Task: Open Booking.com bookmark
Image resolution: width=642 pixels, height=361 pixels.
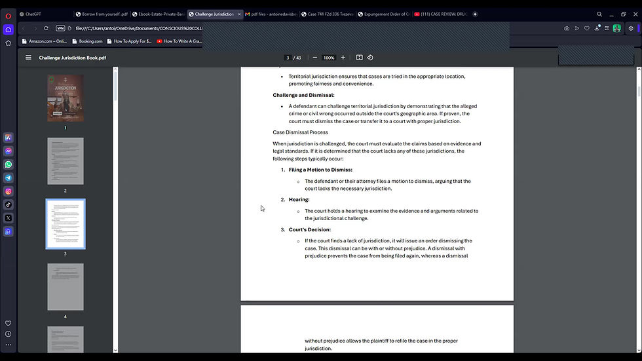Action: [87, 41]
